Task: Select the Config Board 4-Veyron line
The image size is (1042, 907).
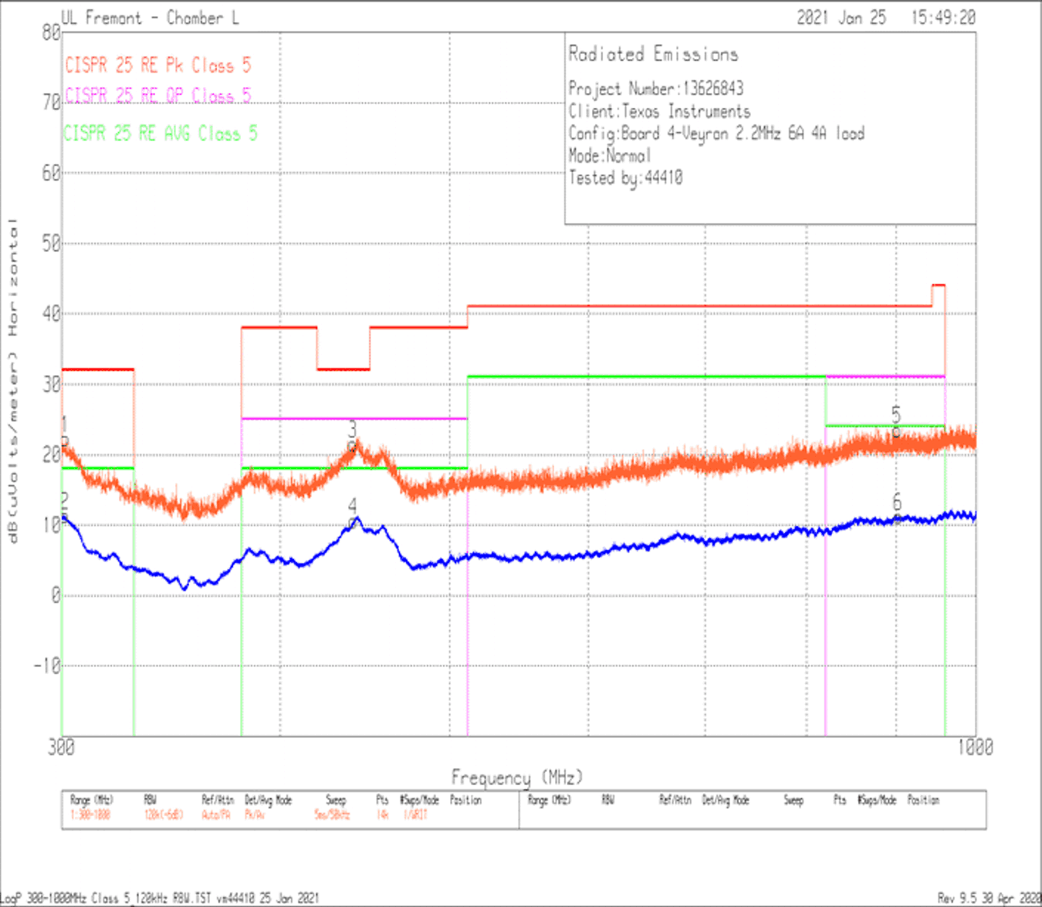Action: click(x=716, y=133)
